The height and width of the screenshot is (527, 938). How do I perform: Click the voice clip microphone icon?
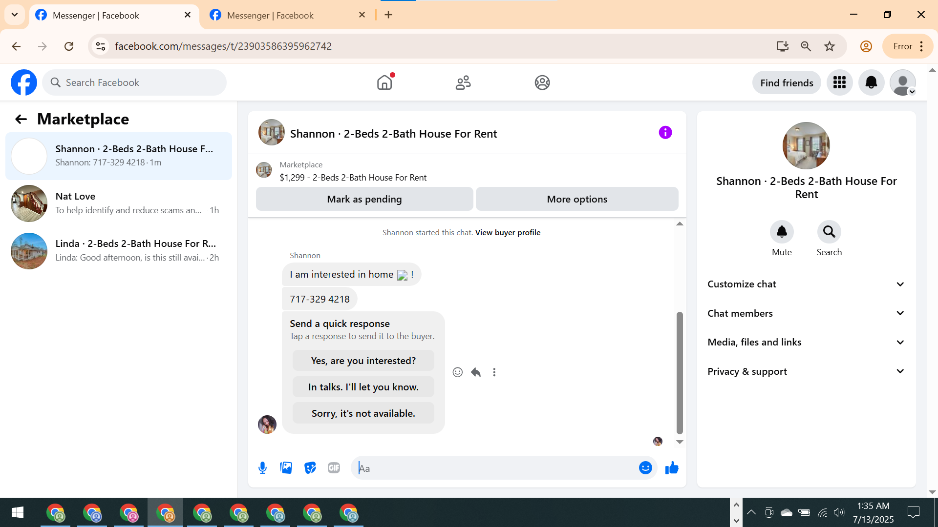(262, 468)
